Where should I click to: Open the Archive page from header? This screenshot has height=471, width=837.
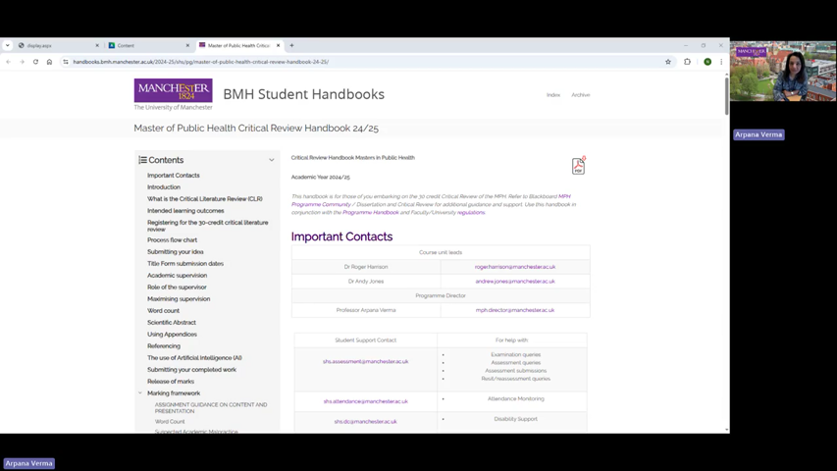(581, 95)
